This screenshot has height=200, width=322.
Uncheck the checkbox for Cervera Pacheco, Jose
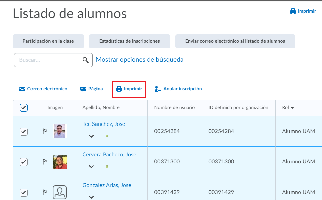pos(24,162)
